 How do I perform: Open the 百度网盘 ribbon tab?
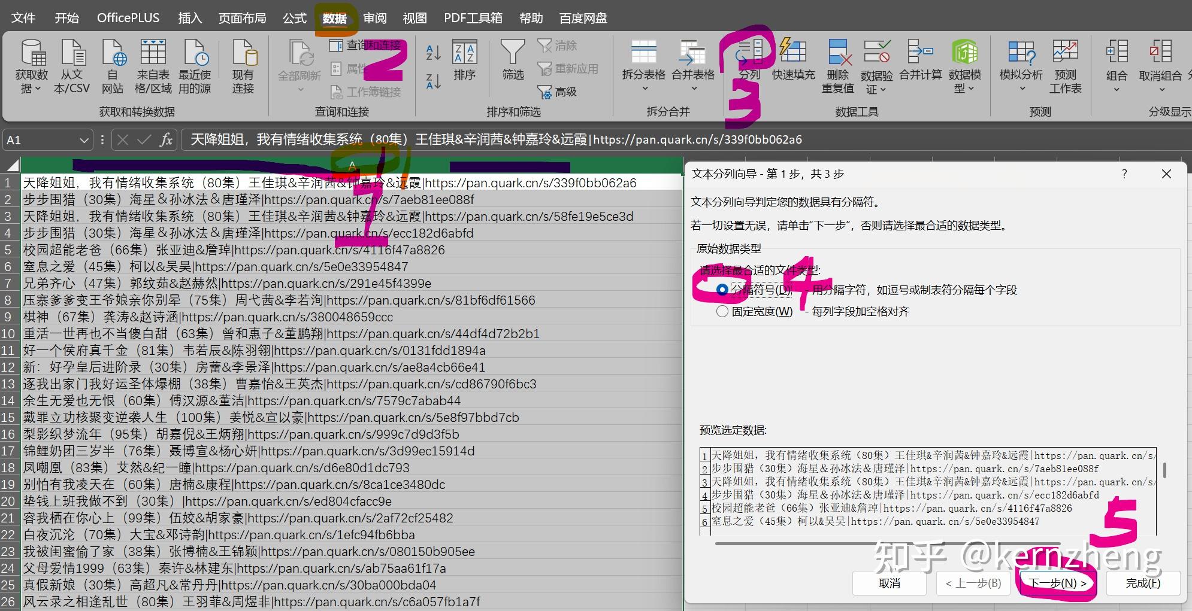582,17
